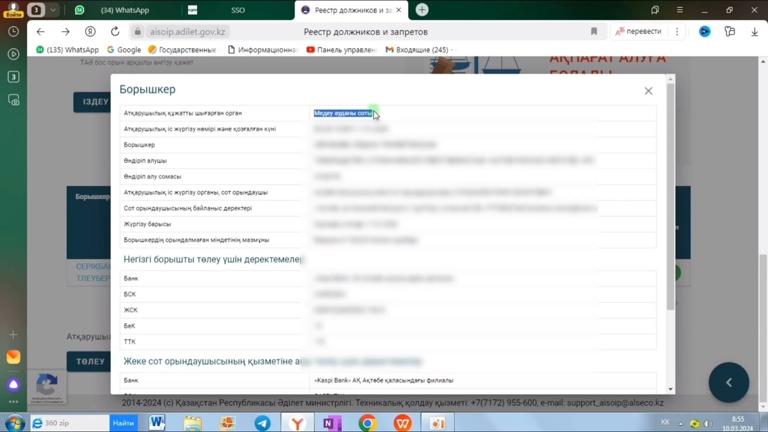The image size is (768, 432).
Task: Click Kaspi Bank АҚ Ақтөбе филиалы text
Action: (383, 380)
